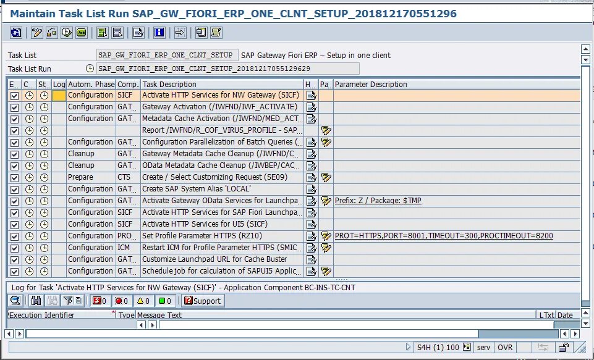Click the green success messages count button
The width and height of the screenshot is (594, 360).
[x=165, y=301]
